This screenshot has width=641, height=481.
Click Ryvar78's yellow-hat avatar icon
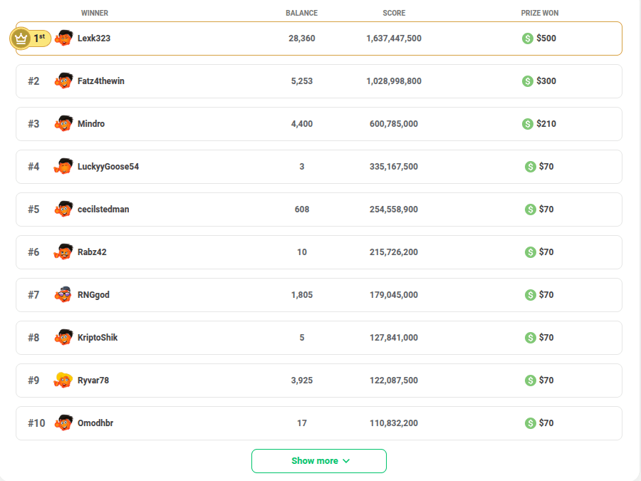pyautogui.click(x=63, y=380)
